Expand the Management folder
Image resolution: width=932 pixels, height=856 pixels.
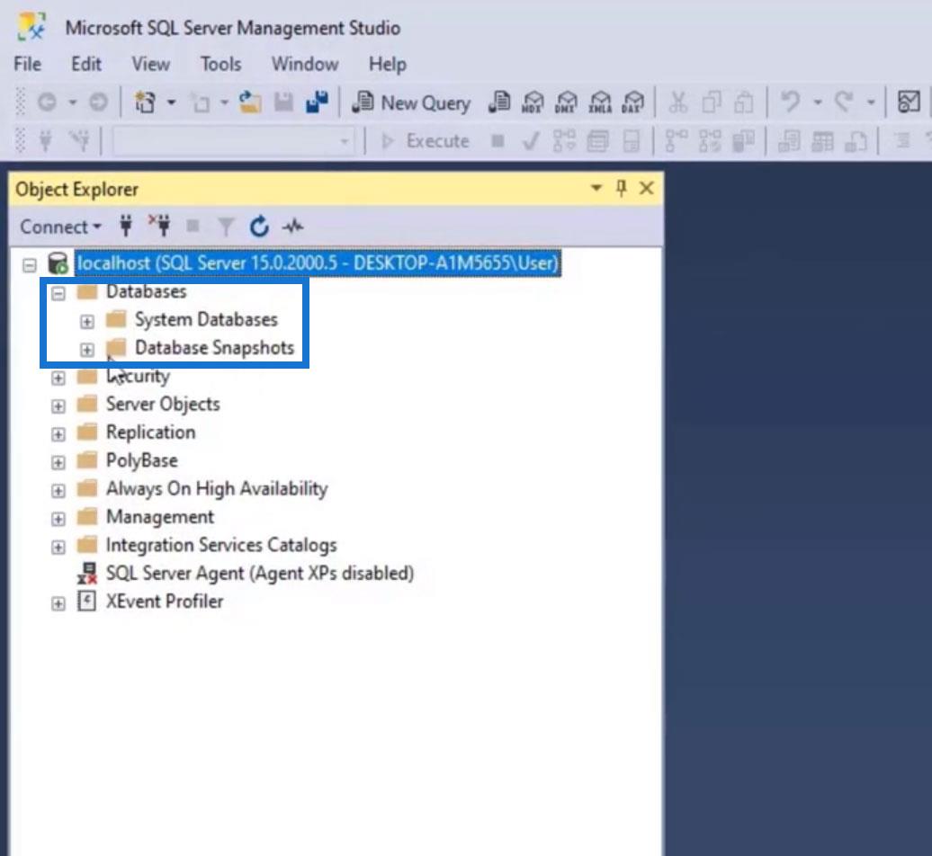[58, 519]
